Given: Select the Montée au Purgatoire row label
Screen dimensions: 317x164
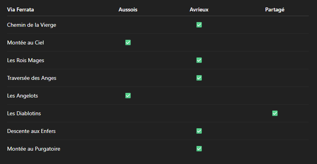Looking at the screenshot, I should pyautogui.click(x=33, y=149).
